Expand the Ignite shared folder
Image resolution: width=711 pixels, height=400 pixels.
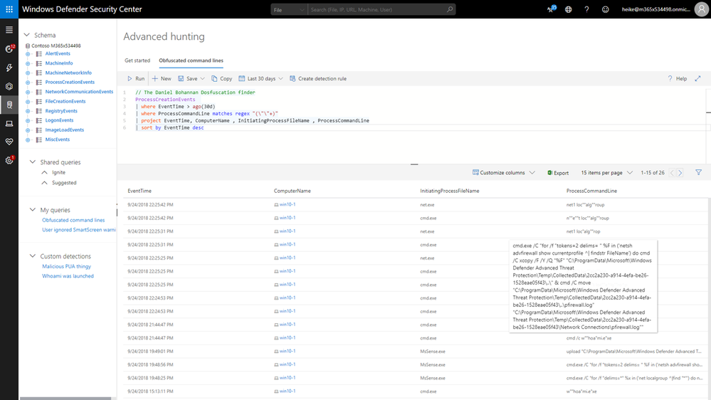44,172
